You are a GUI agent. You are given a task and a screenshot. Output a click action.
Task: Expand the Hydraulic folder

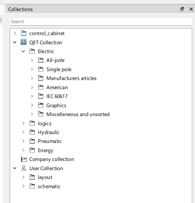click(23, 132)
